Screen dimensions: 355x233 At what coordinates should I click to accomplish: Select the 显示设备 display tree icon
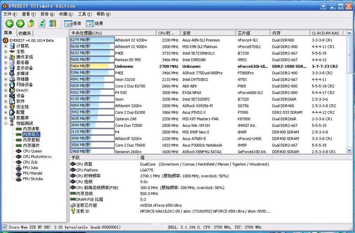pyautogui.click(x=12, y=68)
